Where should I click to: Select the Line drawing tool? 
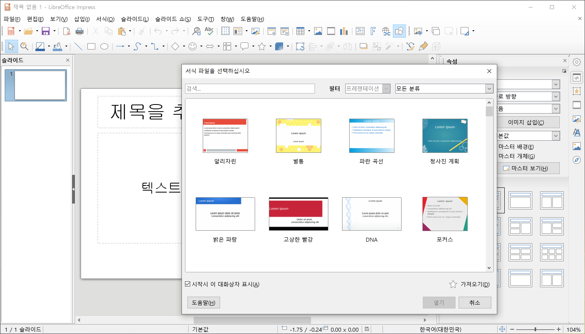(78, 46)
